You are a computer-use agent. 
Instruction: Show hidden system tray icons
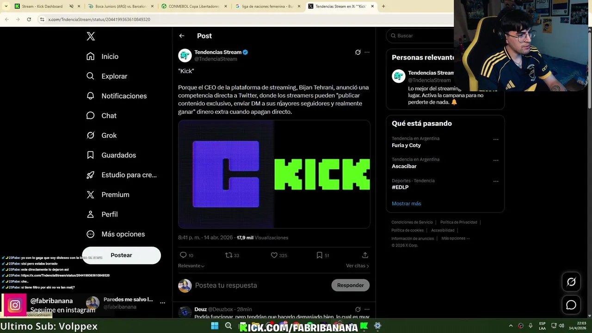[511, 326]
